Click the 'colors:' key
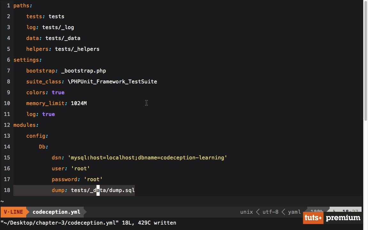 [37, 92]
